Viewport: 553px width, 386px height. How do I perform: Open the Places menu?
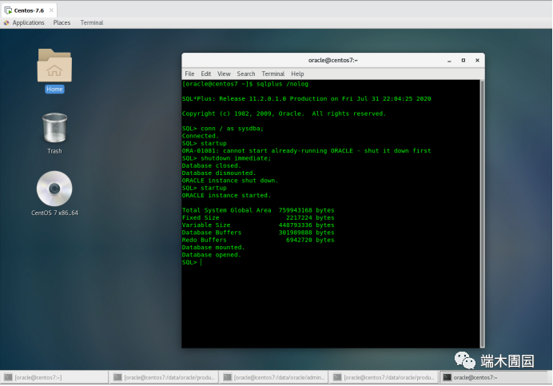pyautogui.click(x=62, y=22)
